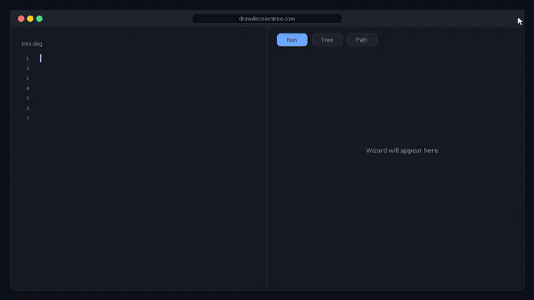Screen dimensions: 534x300
Task: Click line number 4 in gutter
Action: (x=27, y=89)
